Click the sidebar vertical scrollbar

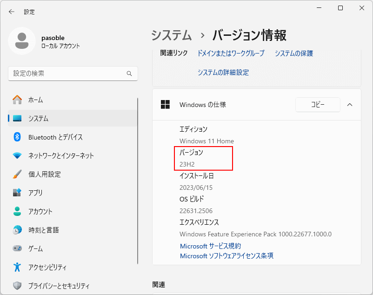coord(138,181)
